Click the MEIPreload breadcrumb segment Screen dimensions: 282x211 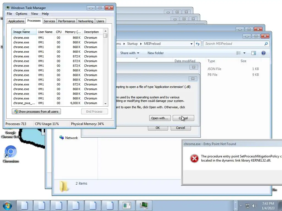[x=152, y=44]
